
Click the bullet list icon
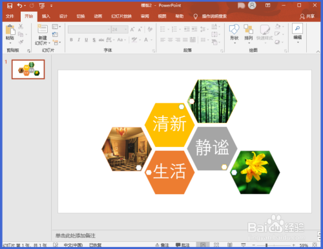coord(163,29)
